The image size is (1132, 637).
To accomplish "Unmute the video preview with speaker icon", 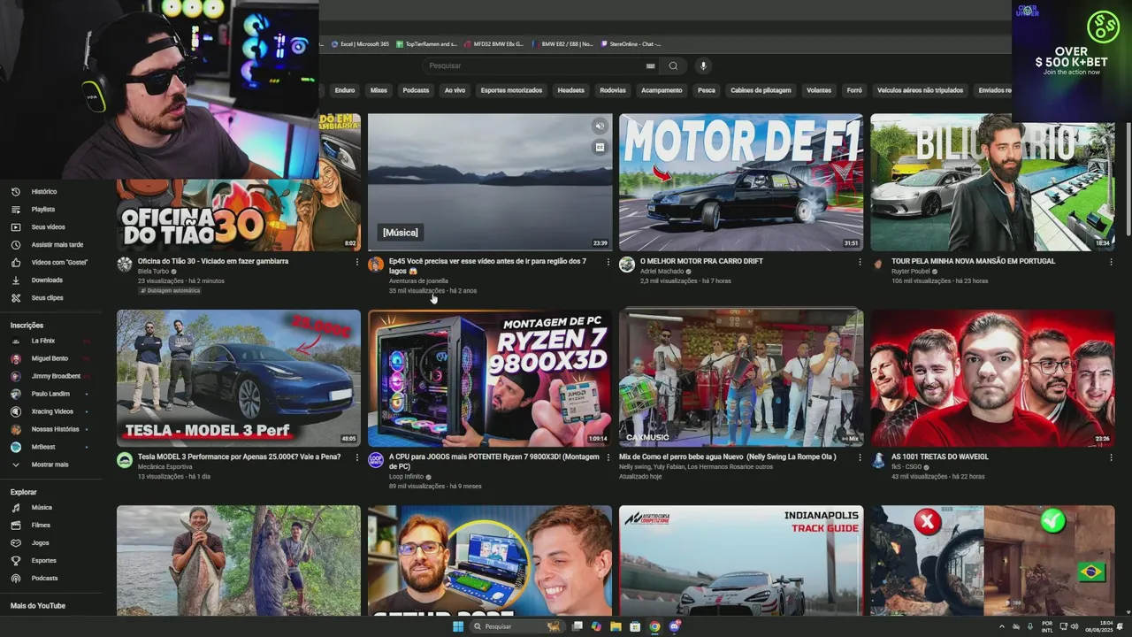I will coord(600,127).
